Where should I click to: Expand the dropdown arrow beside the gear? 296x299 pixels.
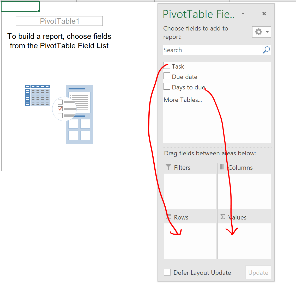pos(267,32)
